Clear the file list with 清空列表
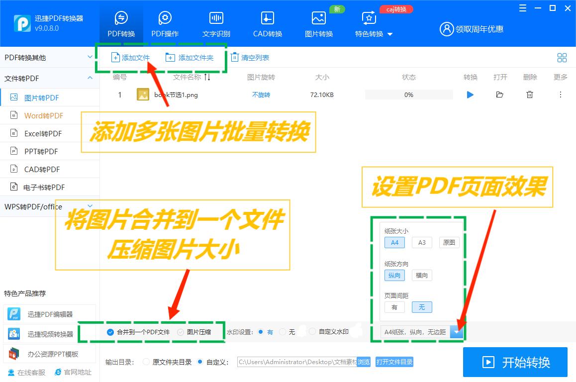Viewport: 576px width, 382px height. 250,58
